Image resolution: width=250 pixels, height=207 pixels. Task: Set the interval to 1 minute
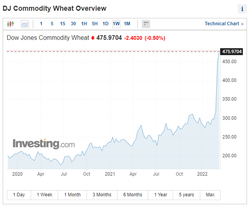coord(41,24)
